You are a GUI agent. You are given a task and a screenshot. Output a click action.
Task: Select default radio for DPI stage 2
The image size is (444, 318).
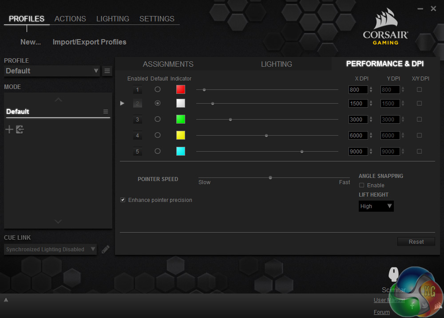(158, 103)
